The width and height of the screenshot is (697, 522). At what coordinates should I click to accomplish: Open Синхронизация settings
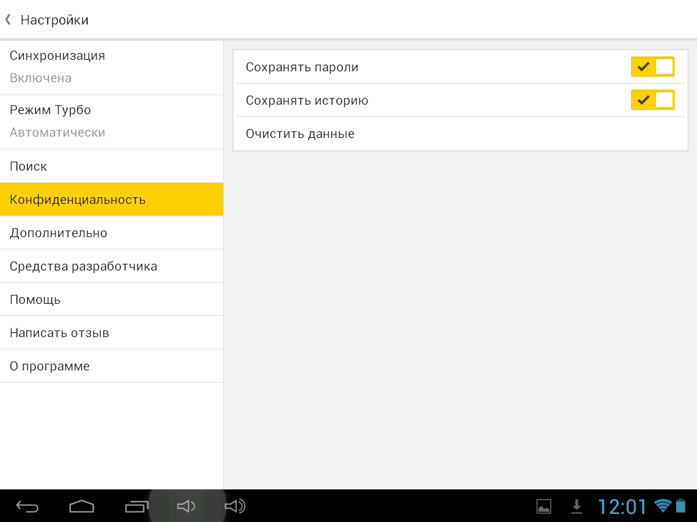112,67
